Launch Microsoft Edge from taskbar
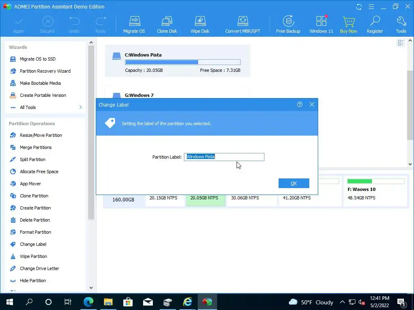414x310 pixels. pyautogui.click(x=89, y=302)
